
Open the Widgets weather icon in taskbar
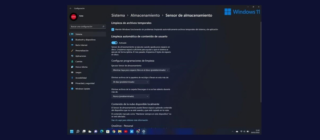coord(90,131)
